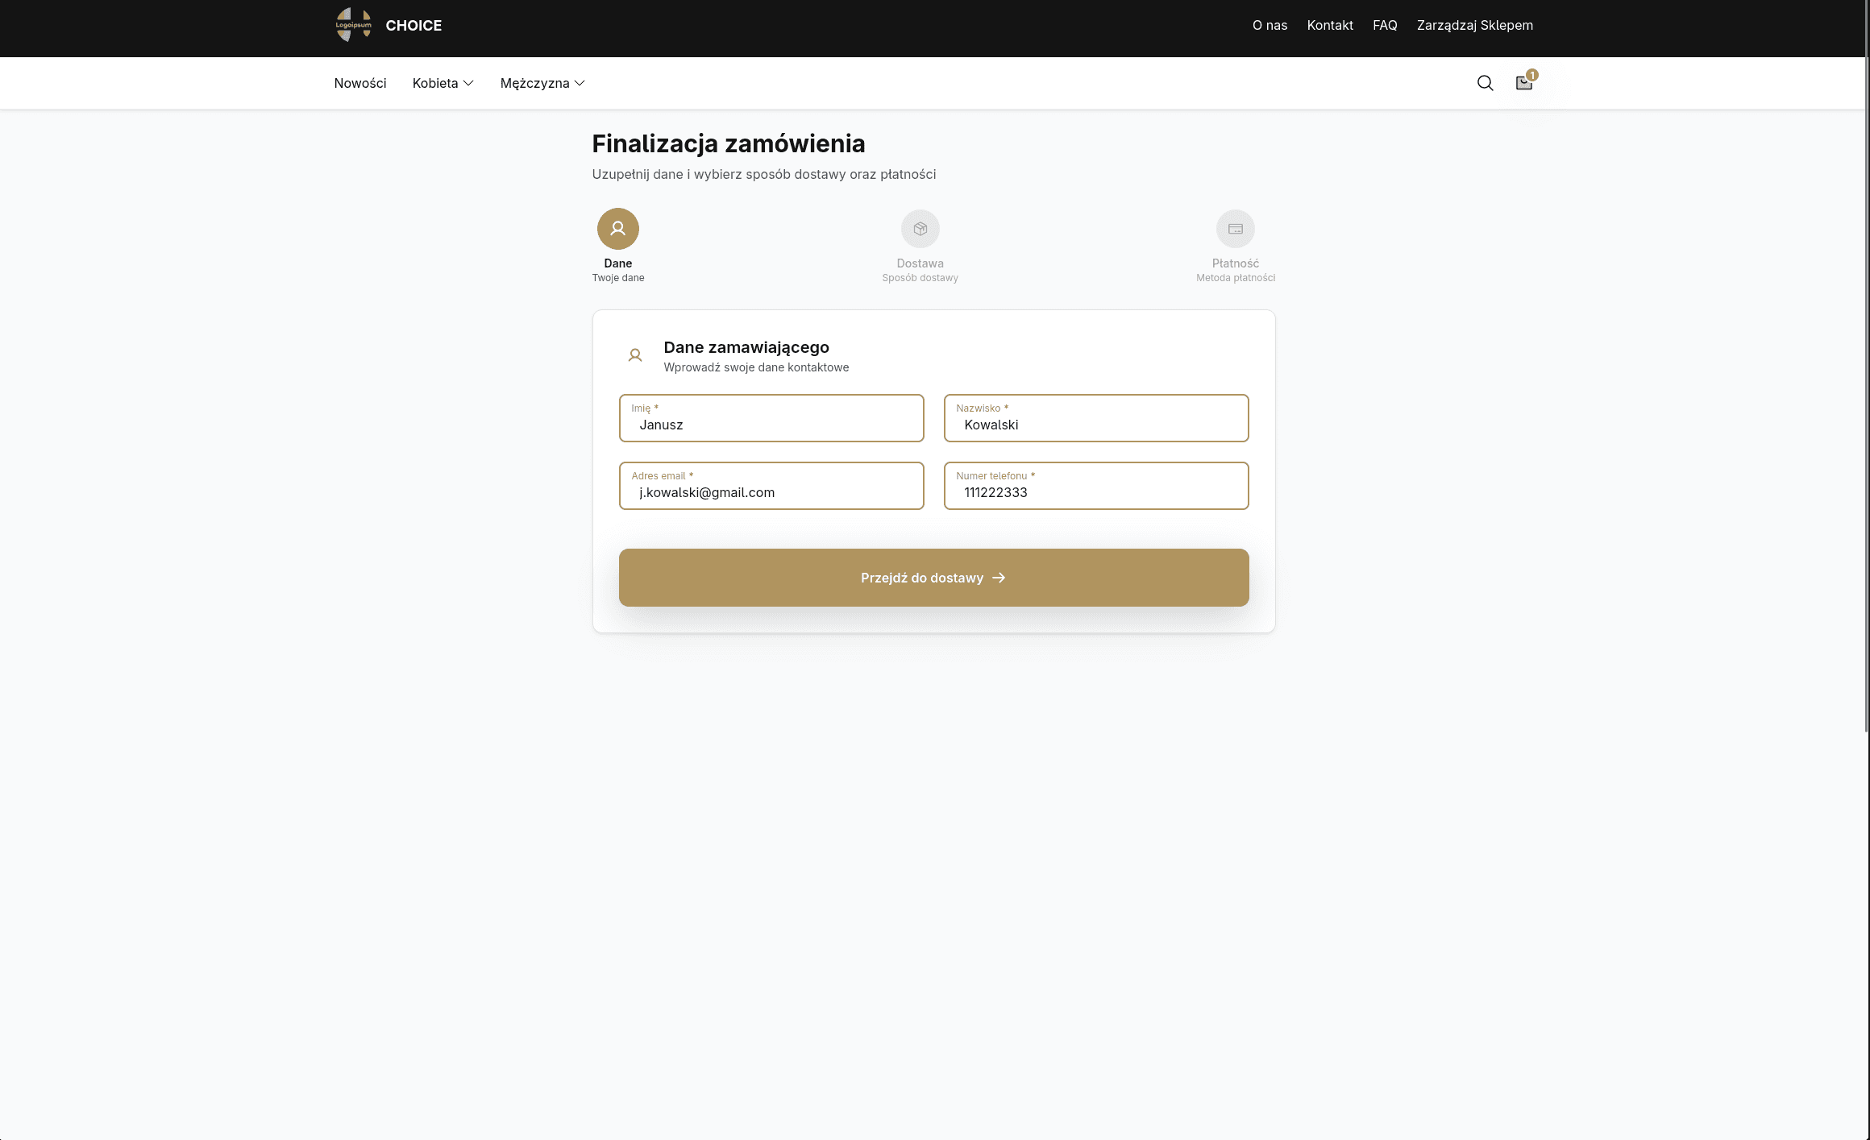Select the Płatność card step icon
The image size is (1870, 1140).
tap(1236, 229)
